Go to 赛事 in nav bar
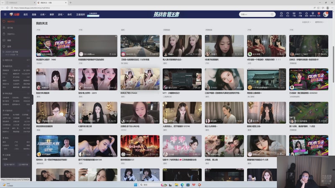Viewport: 335px width, 188px height. [x=52, y=15]
